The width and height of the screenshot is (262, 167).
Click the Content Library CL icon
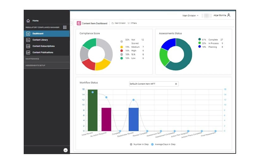tap(28, 40)
